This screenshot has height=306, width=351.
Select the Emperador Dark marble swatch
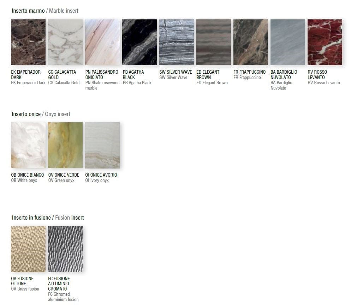(x=28, y=42)
